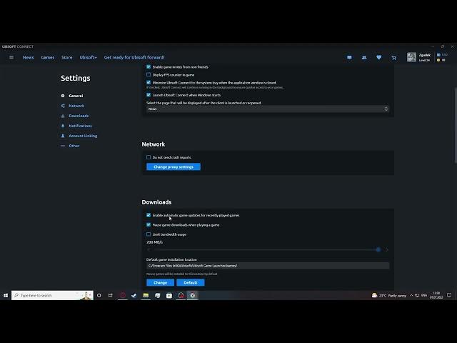Enable Display FPS counter in-game

[149, 74]
